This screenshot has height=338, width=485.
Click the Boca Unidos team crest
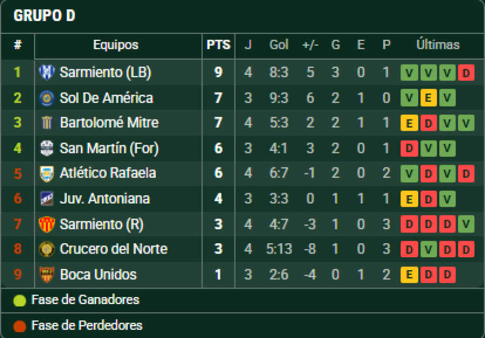(47, 274)
